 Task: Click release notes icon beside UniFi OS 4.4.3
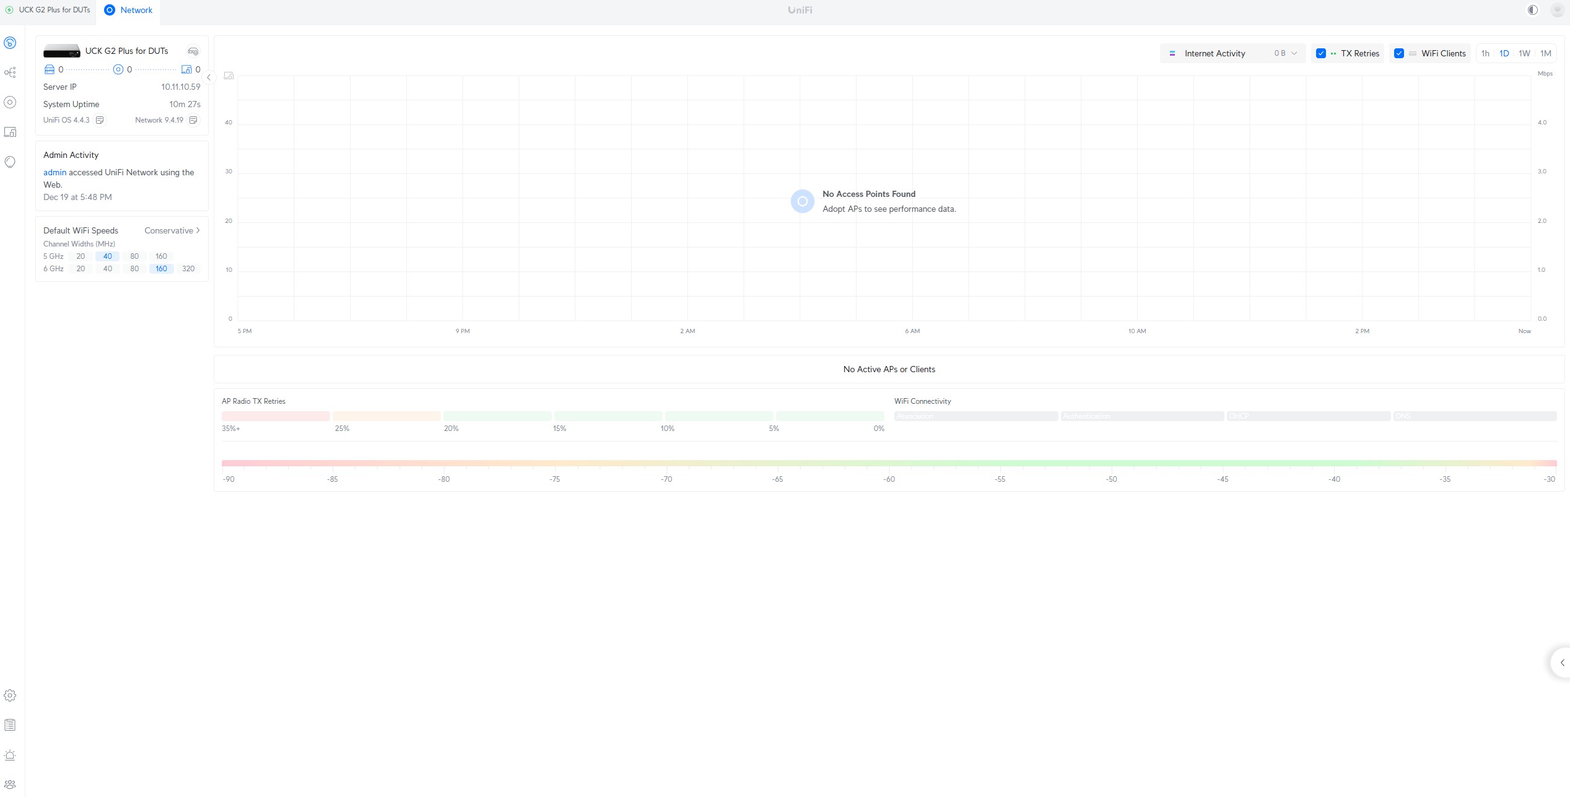pyautogui.click(x=100, y=120)
